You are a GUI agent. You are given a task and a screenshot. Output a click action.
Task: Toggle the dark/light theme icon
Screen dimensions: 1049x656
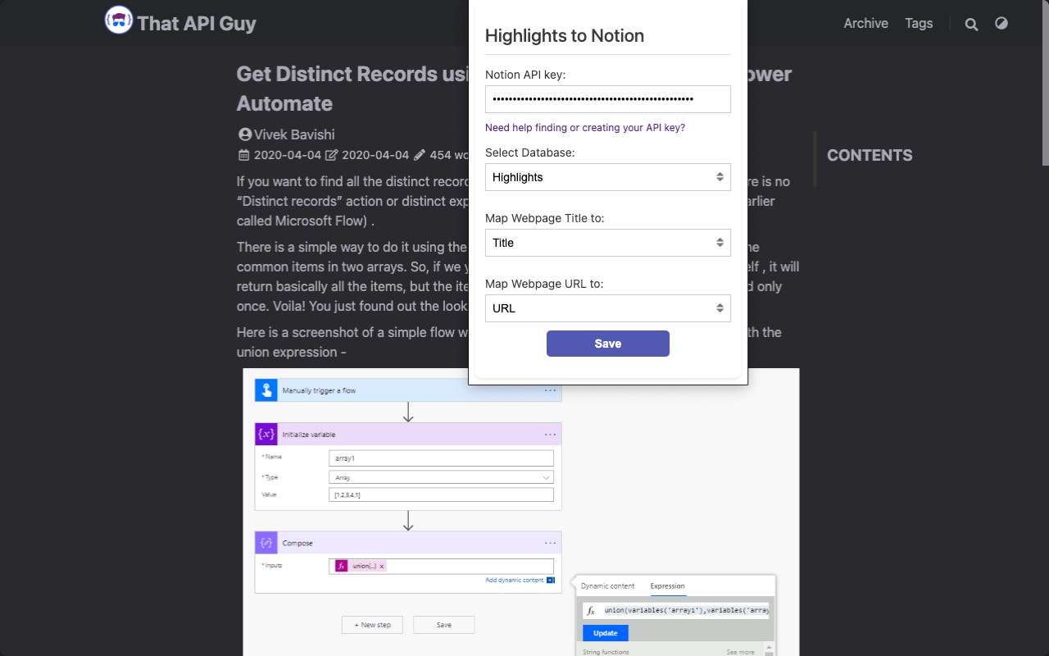point(1001,23)
